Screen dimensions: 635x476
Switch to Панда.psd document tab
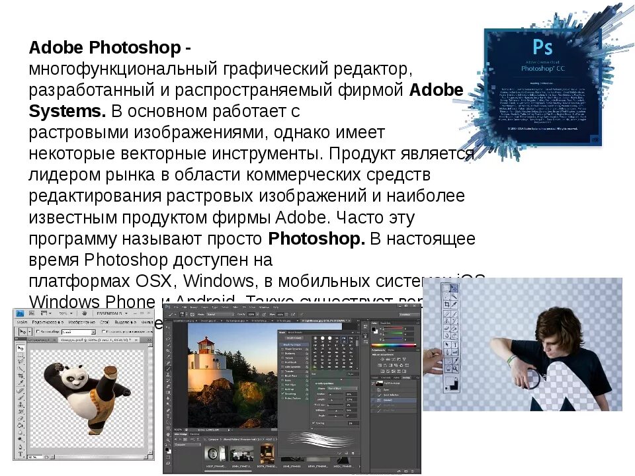tap(97, 340)
